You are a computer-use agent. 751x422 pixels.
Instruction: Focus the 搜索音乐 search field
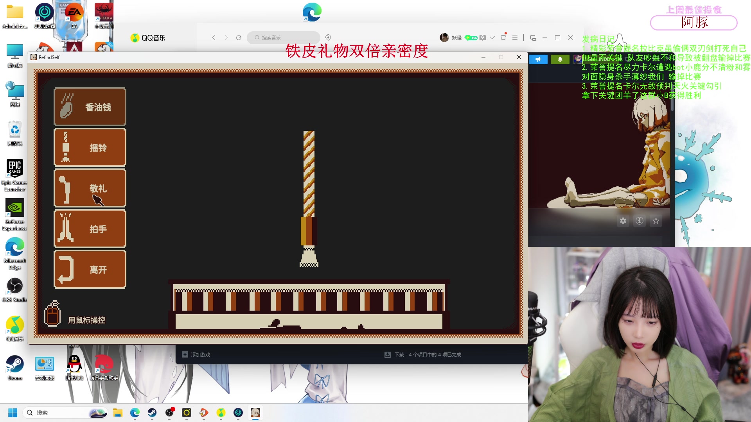click(x=284, y=38)
